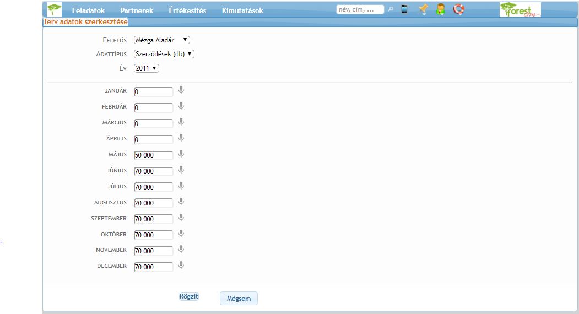The height and width of the screenshot is (314, 579).
Task: Open the user profile avatar icon
Action: 441,9
